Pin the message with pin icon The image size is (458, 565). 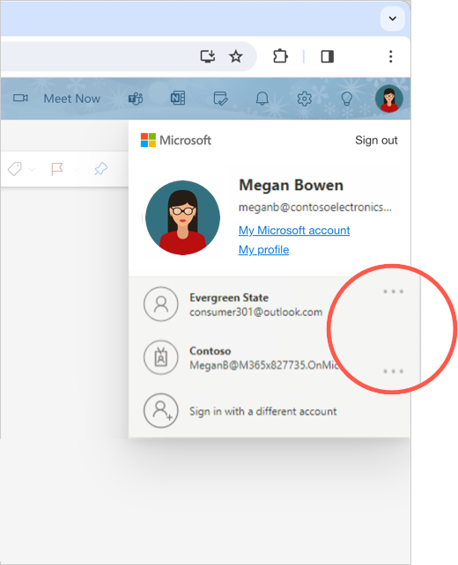click(x=100, y=169)
